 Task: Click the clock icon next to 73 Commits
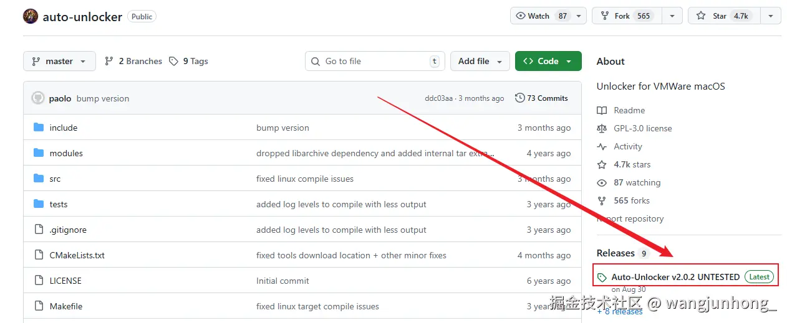pos(520,98)
